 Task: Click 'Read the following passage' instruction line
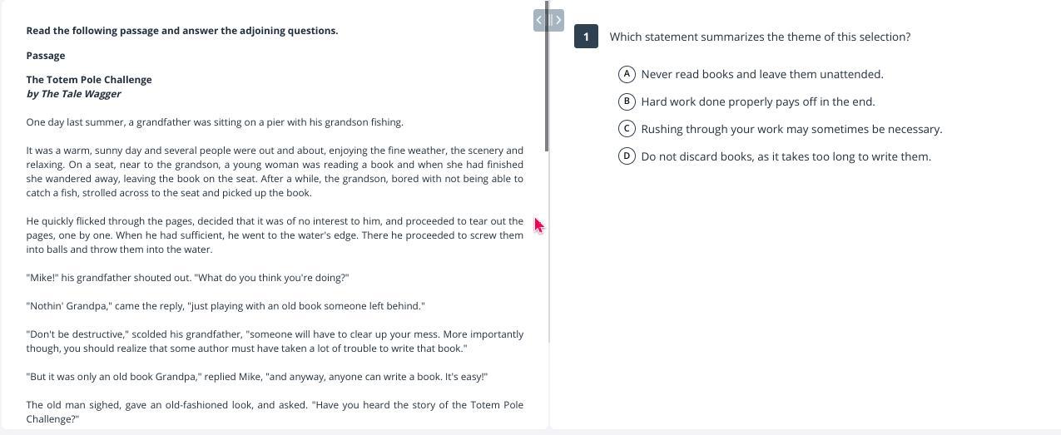[x=181, y=31]
